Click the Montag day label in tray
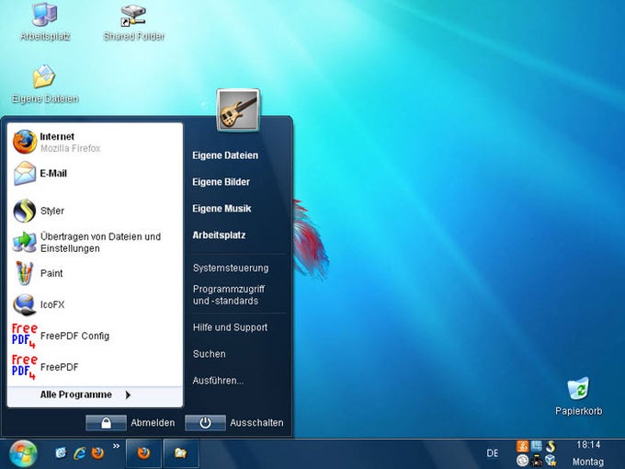Viewport: 625px width, 469px height. [x=588, y=462]
